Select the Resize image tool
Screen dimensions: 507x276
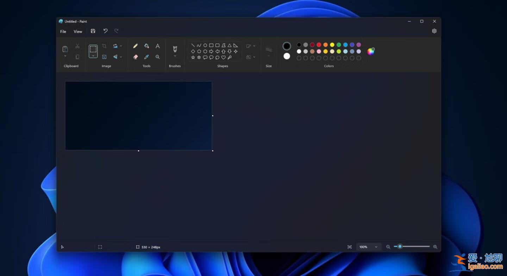105,57
